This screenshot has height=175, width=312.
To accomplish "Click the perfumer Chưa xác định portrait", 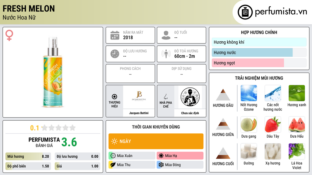I will (190, 97).
